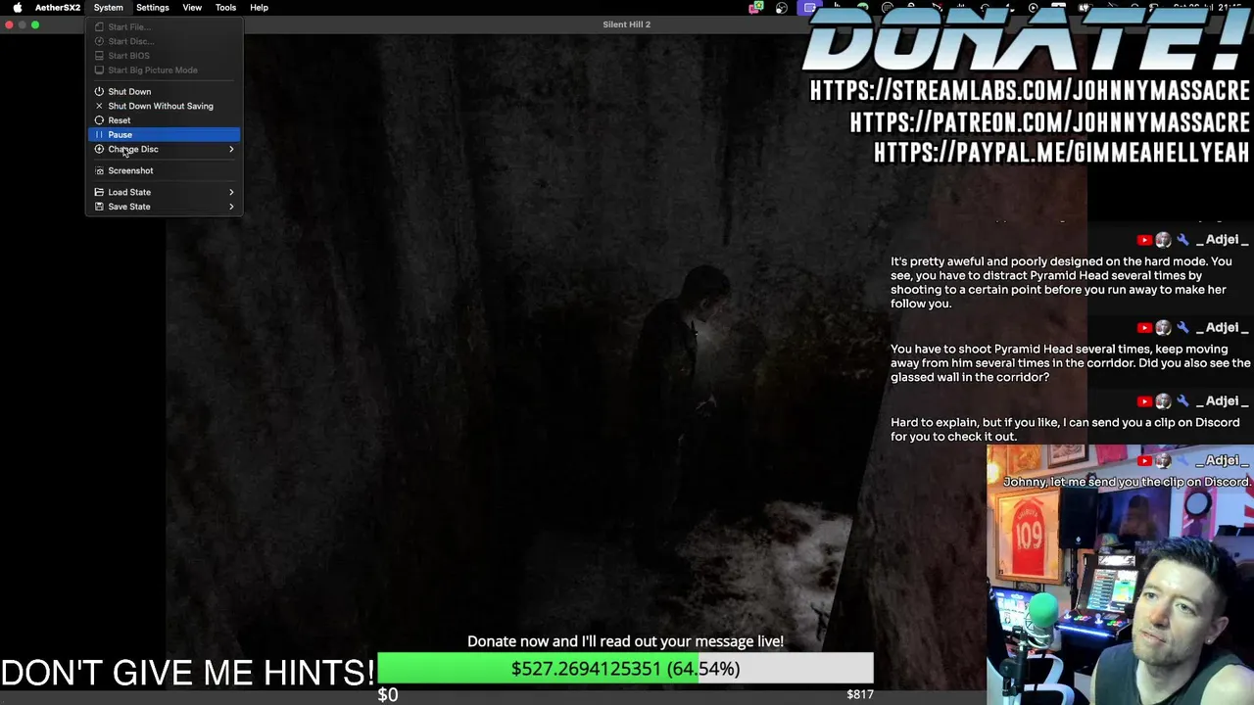The image size is (1254, 705).
Task: Open the Apple menu
Action: pyautogui.click(x=17, y=8)
